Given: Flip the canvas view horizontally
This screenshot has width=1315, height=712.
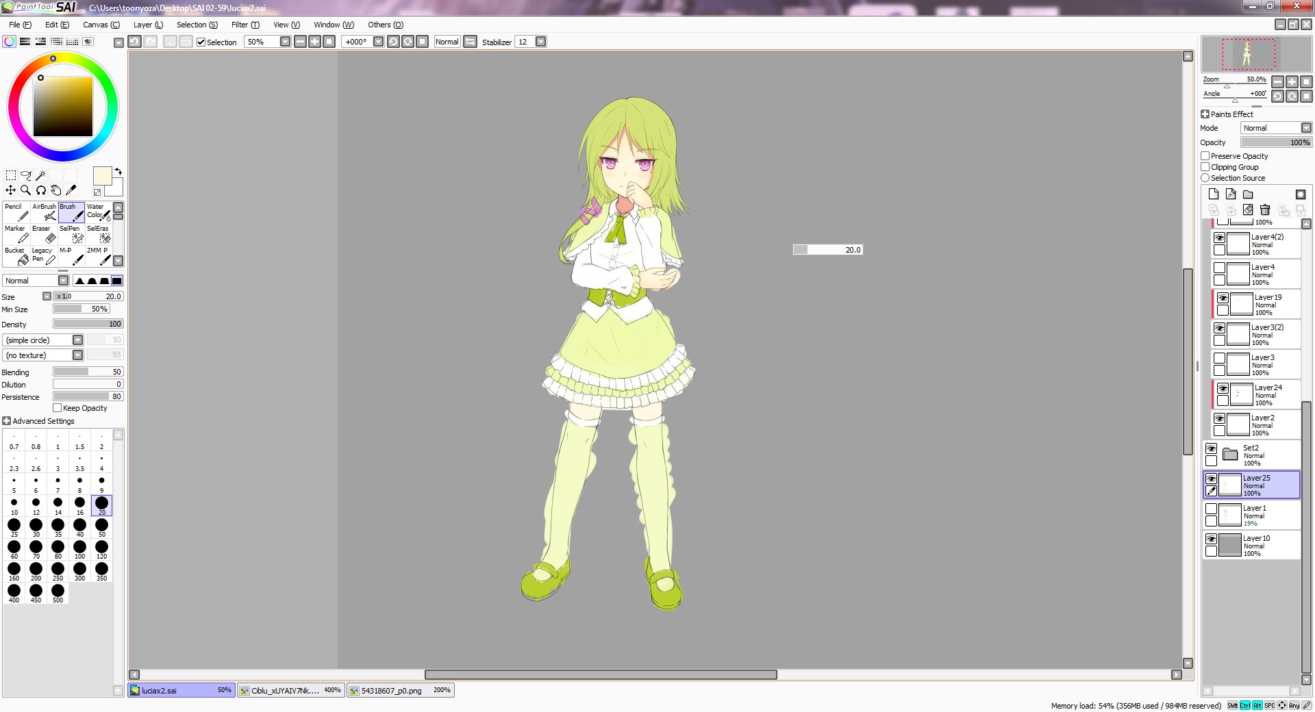Looking at the screenshot, I should click(471, 42).
